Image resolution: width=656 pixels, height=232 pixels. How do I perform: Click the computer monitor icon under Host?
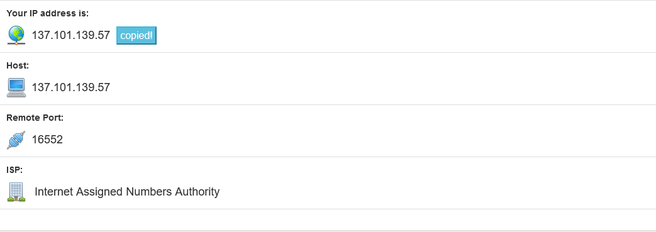click(16, 87)
